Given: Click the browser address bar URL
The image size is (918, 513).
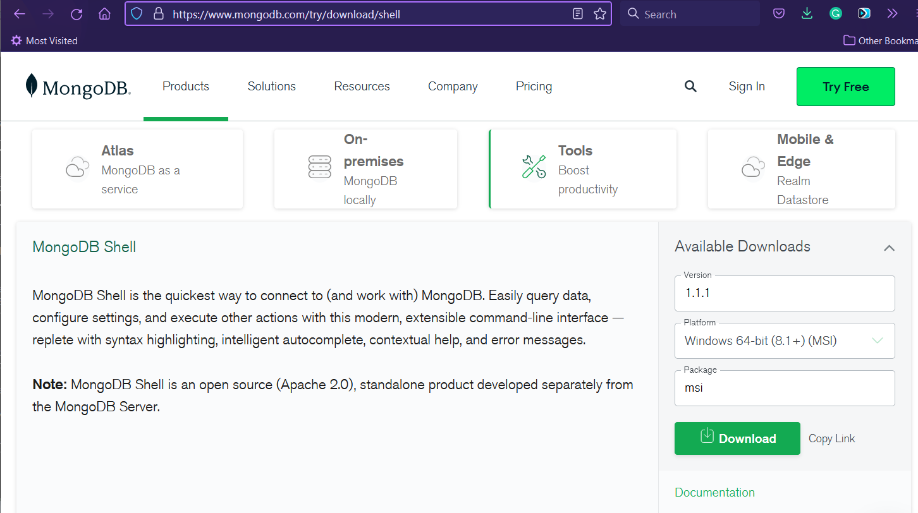Looking at the screenshot, I should point(286,14).
